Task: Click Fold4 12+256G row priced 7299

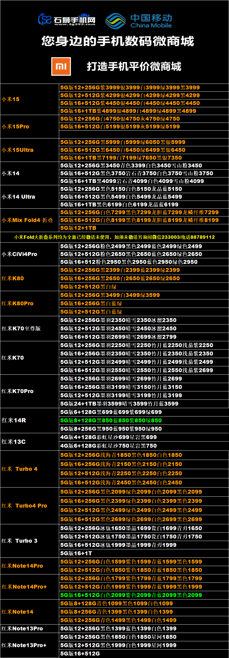Action: click(144, 212)
